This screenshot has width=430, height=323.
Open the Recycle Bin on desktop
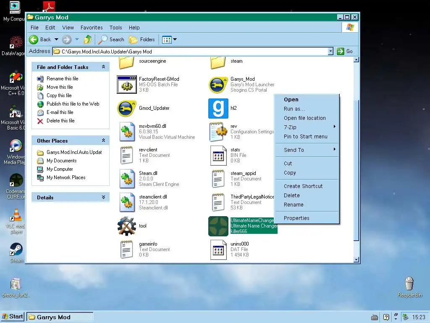[409, 287]
